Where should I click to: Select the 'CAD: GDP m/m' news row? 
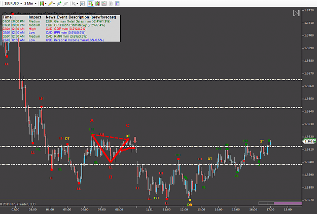click(61, 29)
